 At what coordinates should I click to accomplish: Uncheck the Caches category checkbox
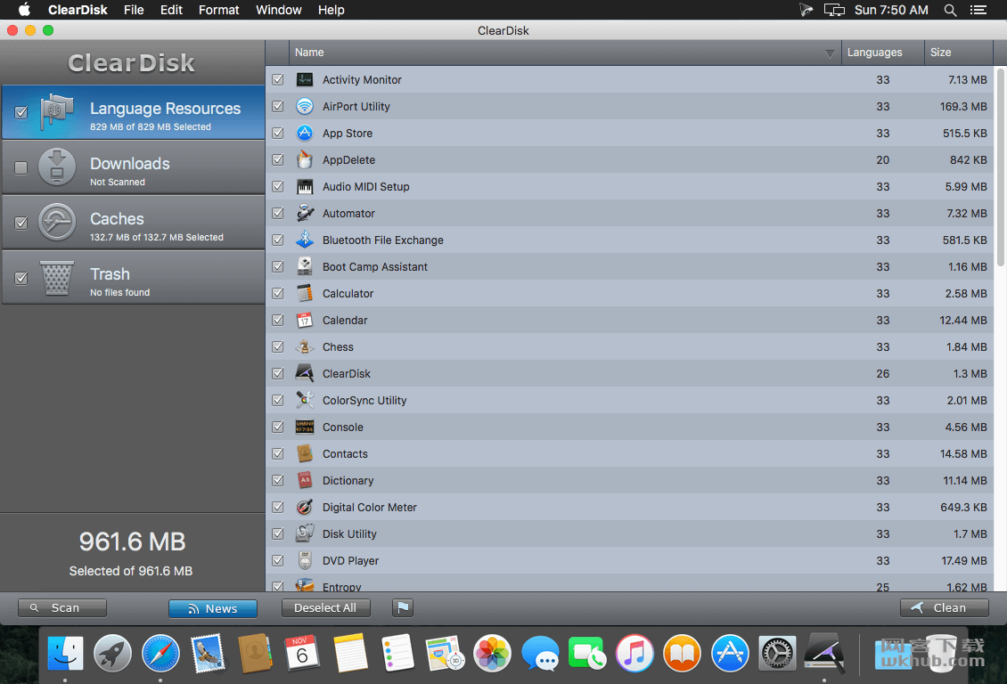pyautogui.click(x=21, y=223)
